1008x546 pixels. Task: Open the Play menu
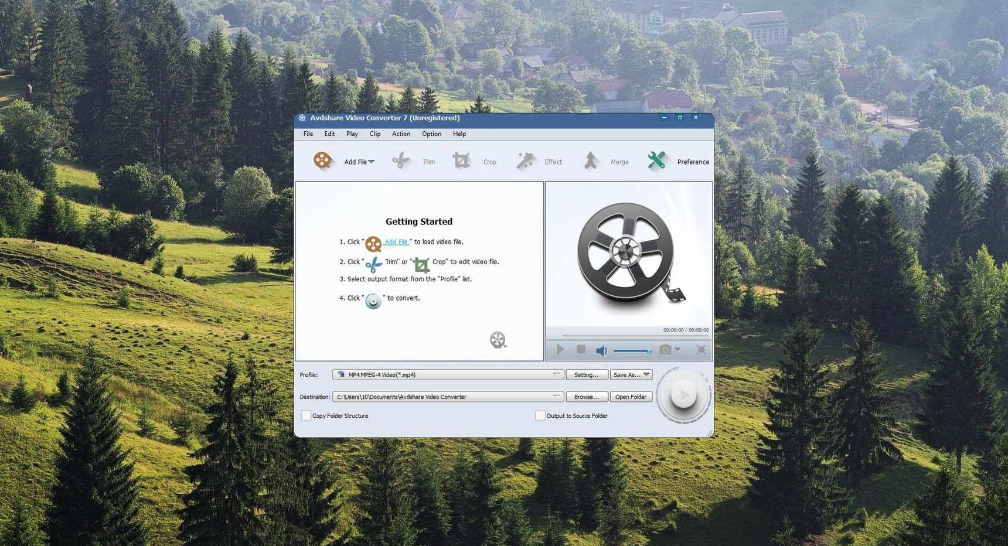tap(352, 134)
